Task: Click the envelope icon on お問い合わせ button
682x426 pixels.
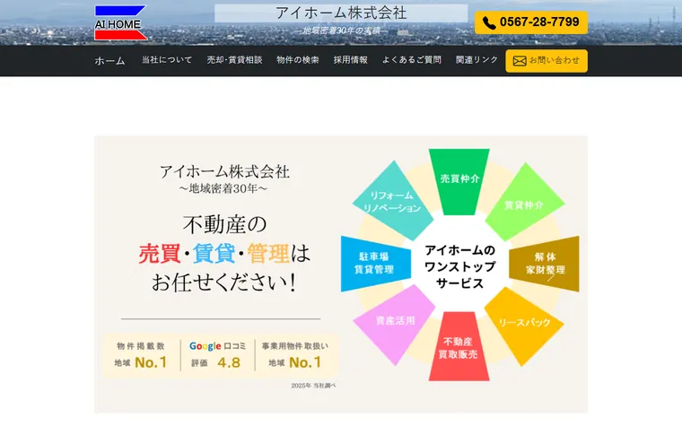Action: (520, 61)
